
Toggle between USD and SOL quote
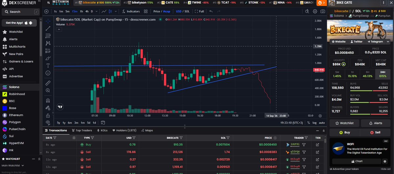[183, 11]
